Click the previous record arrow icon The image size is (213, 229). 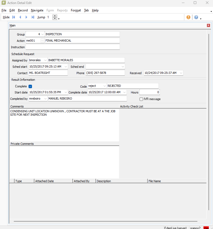(20, 17)
